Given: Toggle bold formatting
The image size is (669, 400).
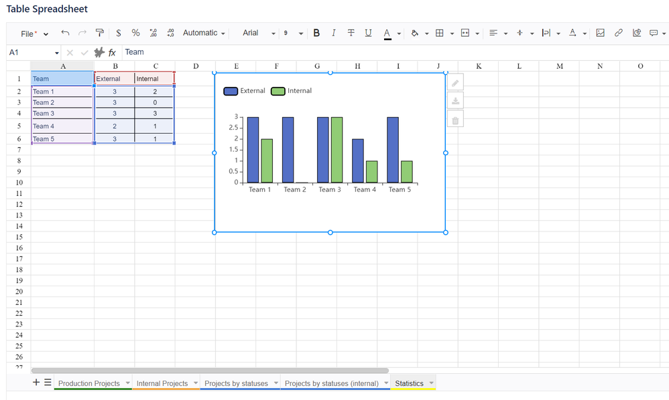Looking at the screenshot, I should point(316,33).
